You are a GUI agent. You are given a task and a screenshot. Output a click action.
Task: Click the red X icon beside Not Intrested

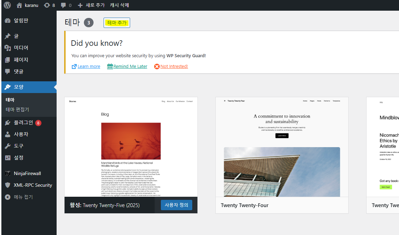pos(157,66)
